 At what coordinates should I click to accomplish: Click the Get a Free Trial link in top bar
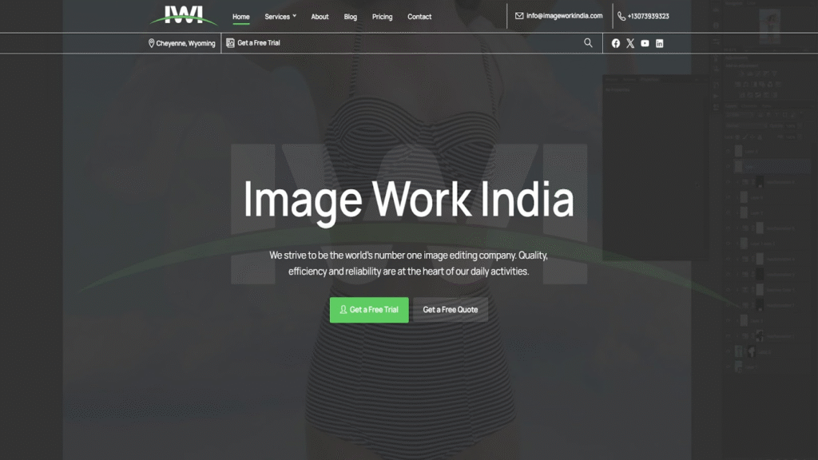click(258, 43)
